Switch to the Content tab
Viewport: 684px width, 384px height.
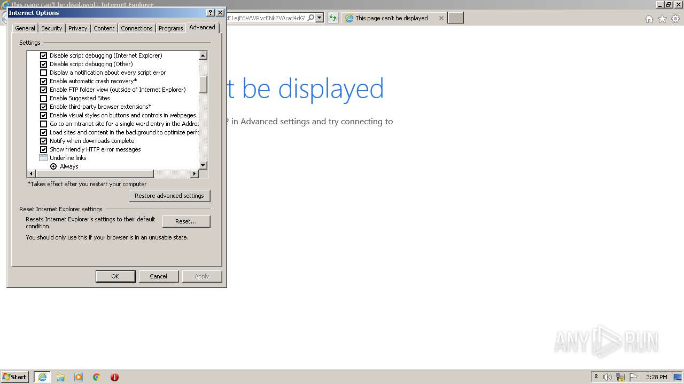104,28
